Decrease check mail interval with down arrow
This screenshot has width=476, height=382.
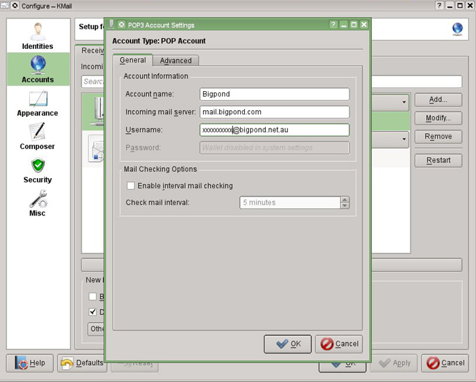point(345,206)
